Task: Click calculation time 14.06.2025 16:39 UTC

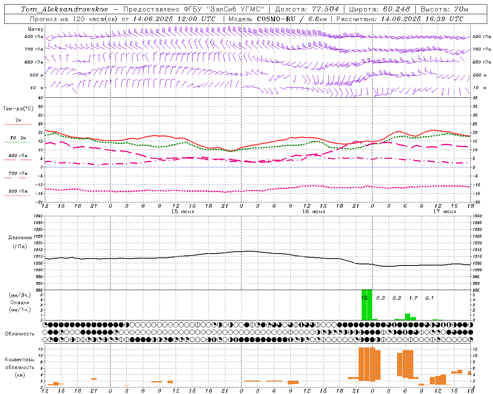Action: 422,19
